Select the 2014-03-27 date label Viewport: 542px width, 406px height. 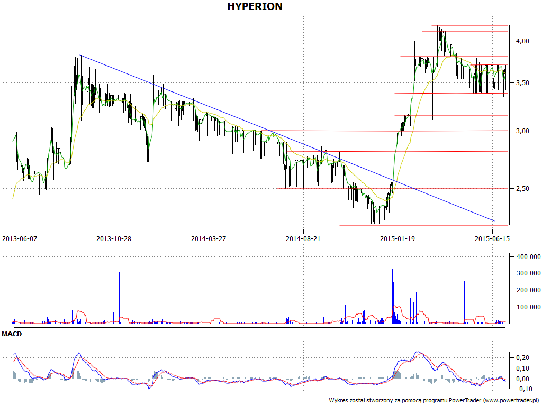209,238
